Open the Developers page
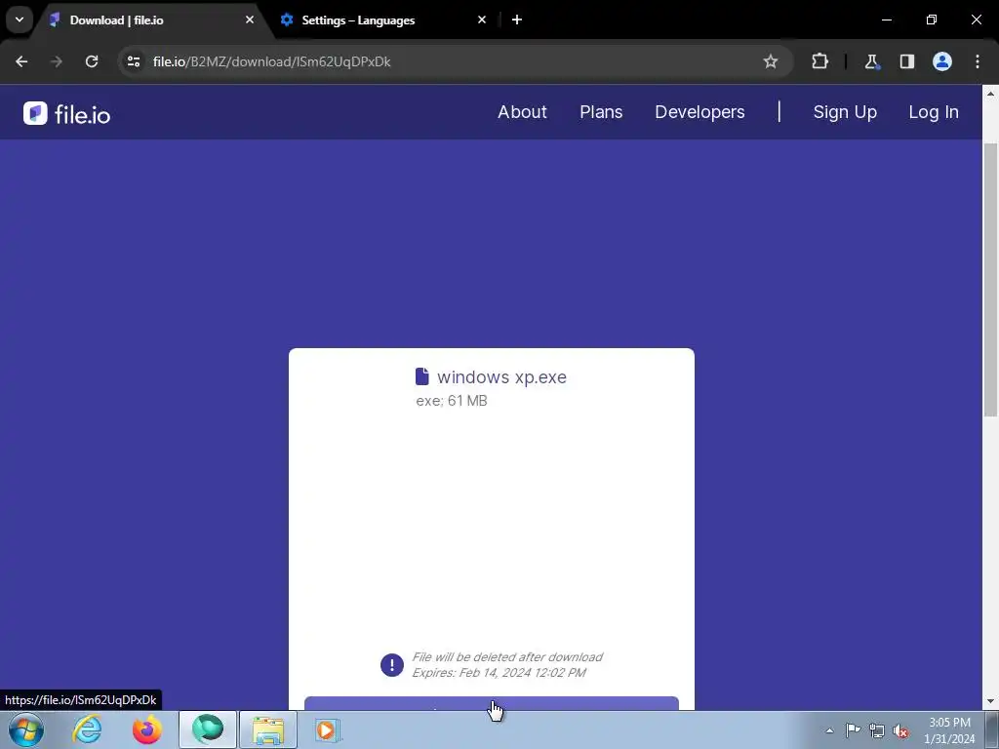The width and height of the screenshot is (999, 749). [x=699, y=112]
